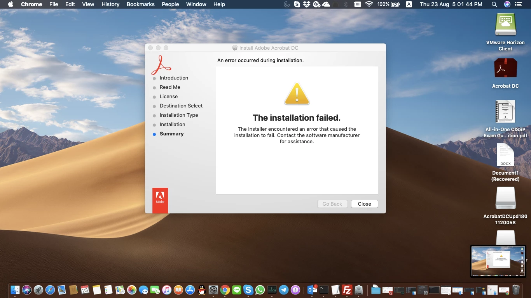
Task: Open Outlook from the Dock
Action: coord(312,289)
